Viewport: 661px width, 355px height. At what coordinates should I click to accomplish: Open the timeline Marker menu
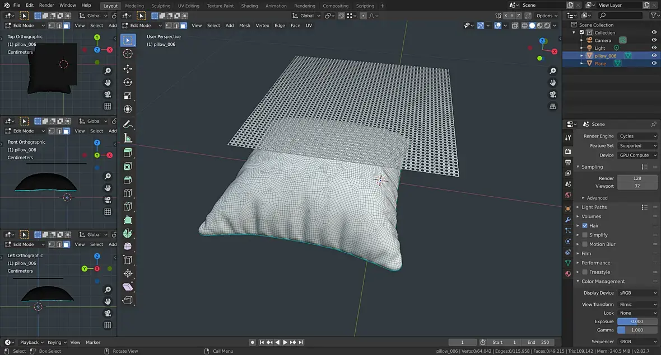click(x=93, y=342)
